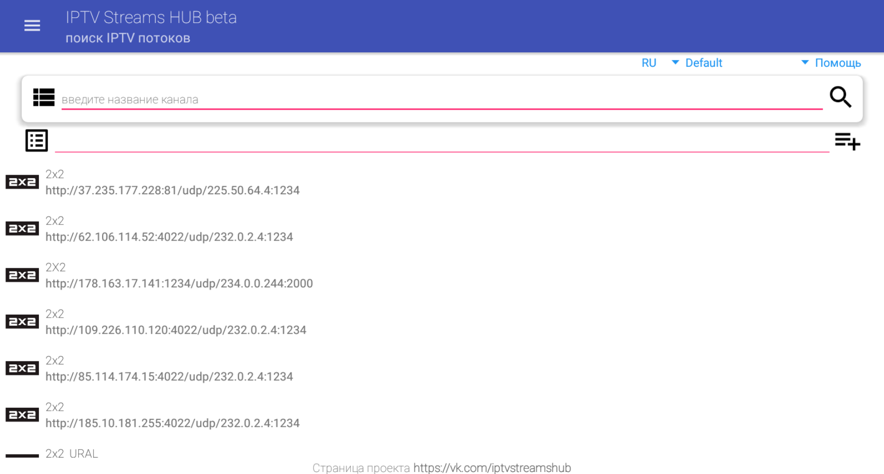Click the channel list icon in search bar
Image resolution: width=884 pixels, height=474 pixels.
tap(44, 97)
